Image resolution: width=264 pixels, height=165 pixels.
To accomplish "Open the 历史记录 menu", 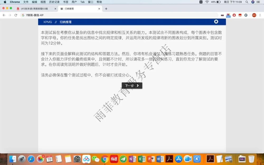I will pos(54,2).
